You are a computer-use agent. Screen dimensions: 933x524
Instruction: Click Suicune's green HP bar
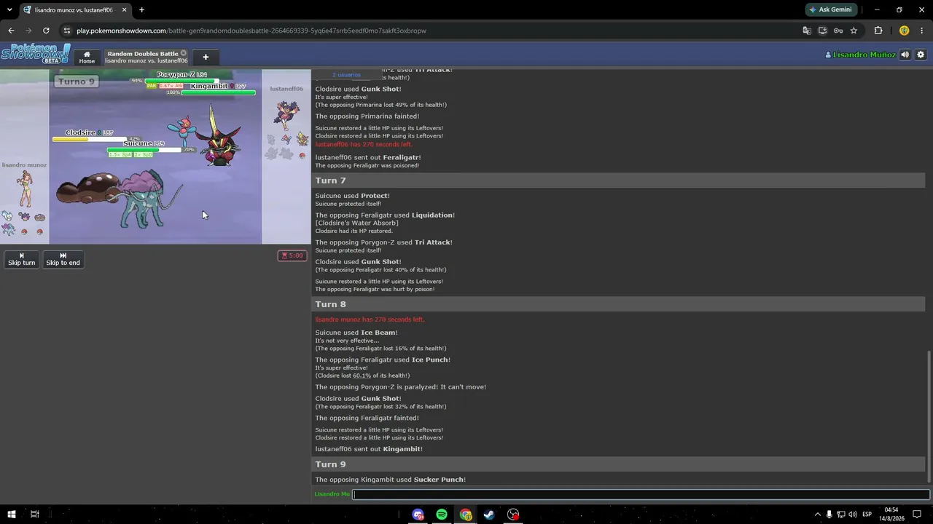[x=144, y=150]
